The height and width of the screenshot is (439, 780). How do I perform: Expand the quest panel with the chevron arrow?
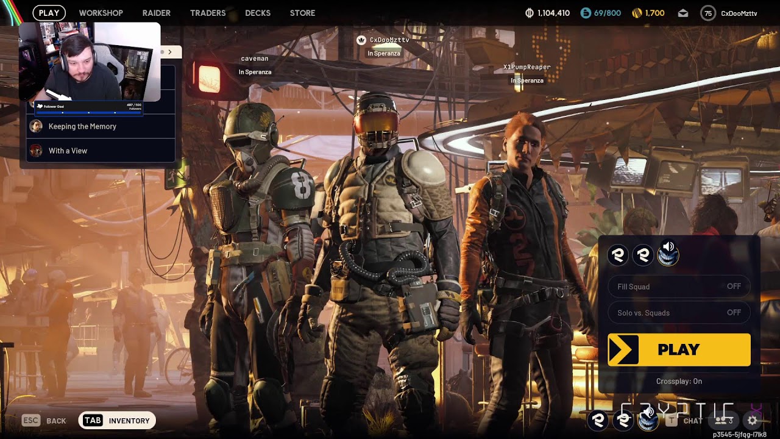pos(170,52)
